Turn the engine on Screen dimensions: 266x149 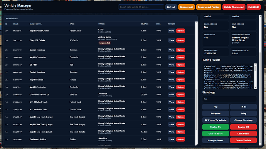tap(215, 127)
